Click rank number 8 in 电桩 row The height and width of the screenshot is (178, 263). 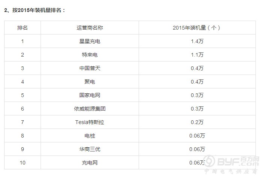coord(23,136)
